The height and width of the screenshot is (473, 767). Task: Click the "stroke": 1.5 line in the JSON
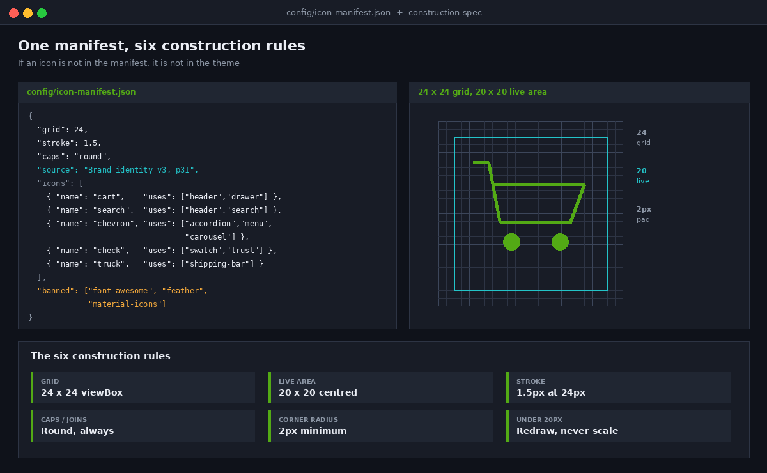[x=69, y=143]
